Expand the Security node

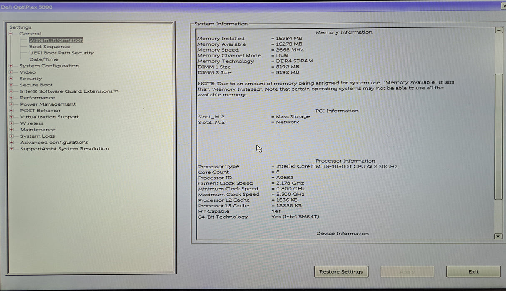(11, 79)
